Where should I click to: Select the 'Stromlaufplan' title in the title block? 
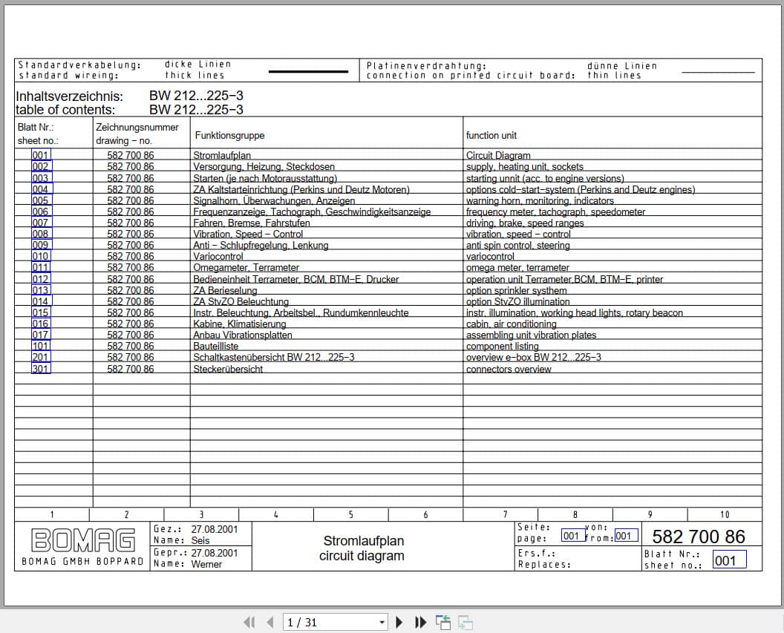click(x=364, y=540)
